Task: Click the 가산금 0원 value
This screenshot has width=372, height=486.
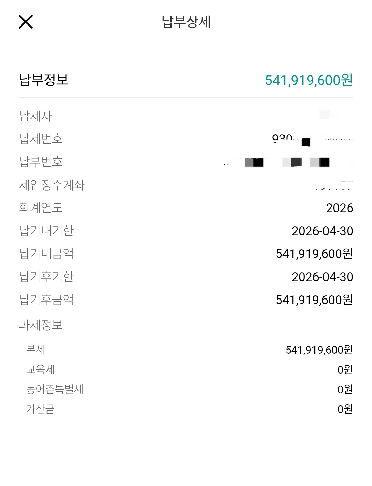Action: [x=345, y=409]
